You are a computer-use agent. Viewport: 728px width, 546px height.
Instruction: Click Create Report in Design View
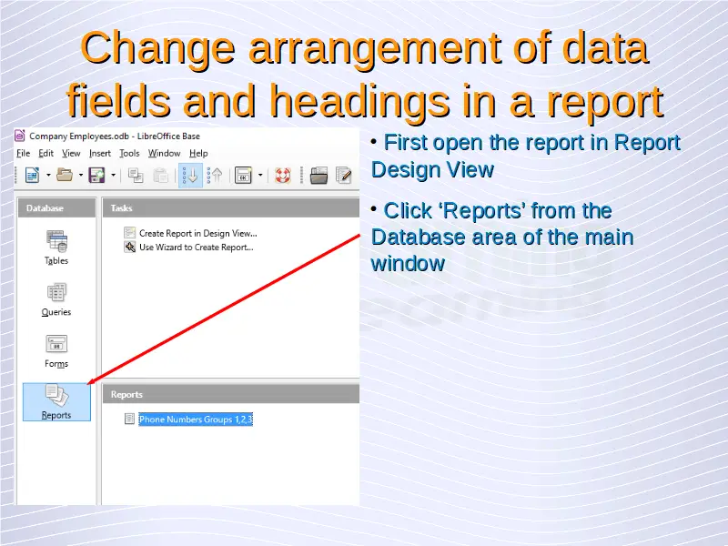click(198, 233)
